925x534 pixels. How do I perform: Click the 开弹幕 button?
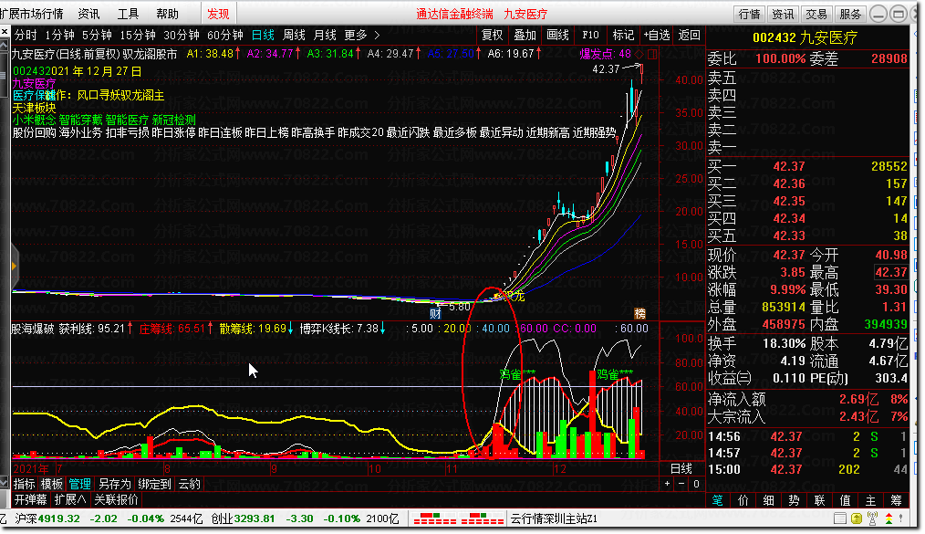(31, 500)
